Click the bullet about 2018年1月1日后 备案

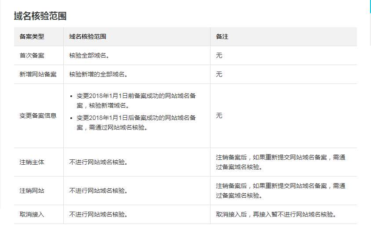136,123
